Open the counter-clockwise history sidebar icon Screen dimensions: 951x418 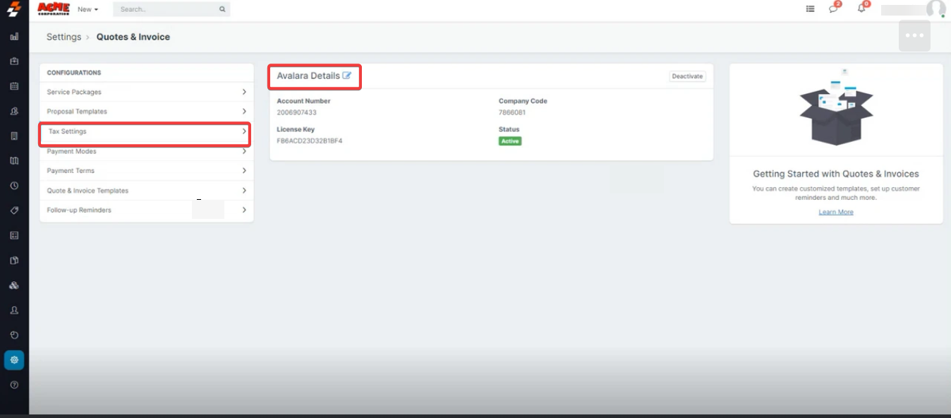tap(14, 335)
